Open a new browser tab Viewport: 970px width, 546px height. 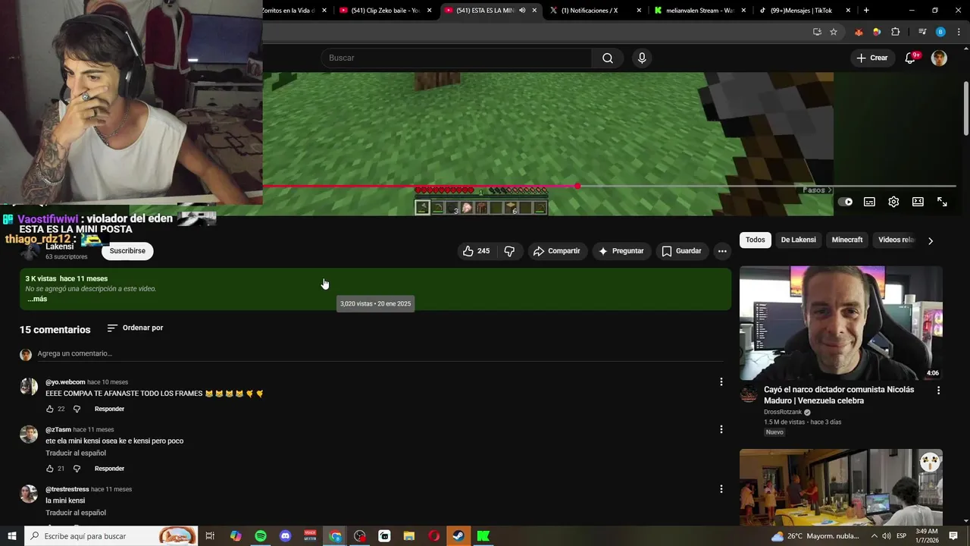(866, 11)
